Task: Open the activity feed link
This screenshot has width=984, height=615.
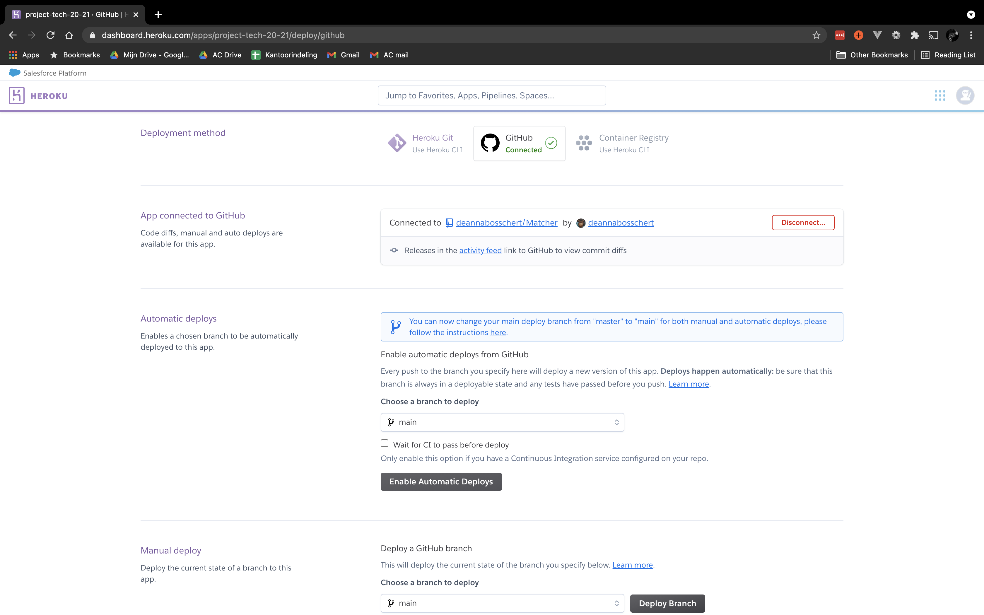Action: (x=480, y=250)
